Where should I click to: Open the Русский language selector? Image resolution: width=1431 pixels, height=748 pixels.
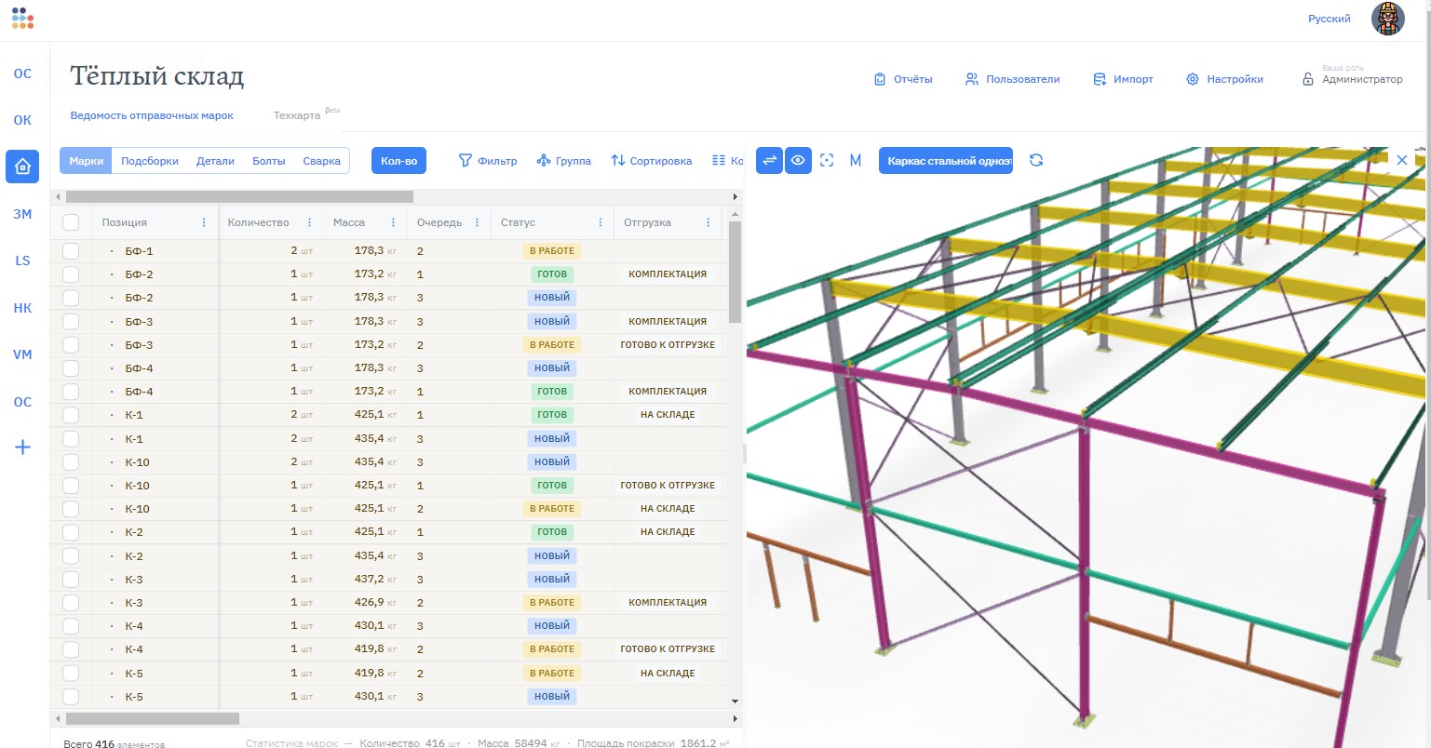pyautogui.click(x=1329, y=19)
